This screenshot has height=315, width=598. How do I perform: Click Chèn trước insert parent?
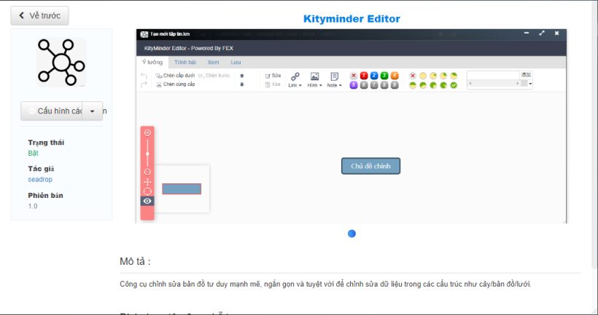(214, 76)
